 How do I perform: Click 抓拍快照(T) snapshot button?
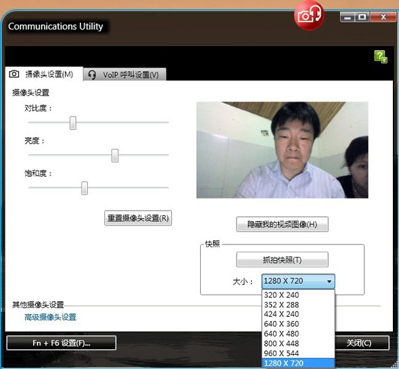coord(282,260)
